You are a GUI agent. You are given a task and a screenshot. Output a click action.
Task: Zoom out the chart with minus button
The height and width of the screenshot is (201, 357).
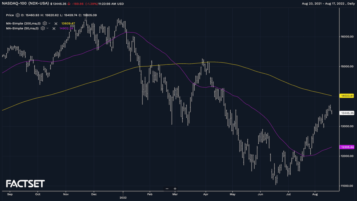coord(167,189)
